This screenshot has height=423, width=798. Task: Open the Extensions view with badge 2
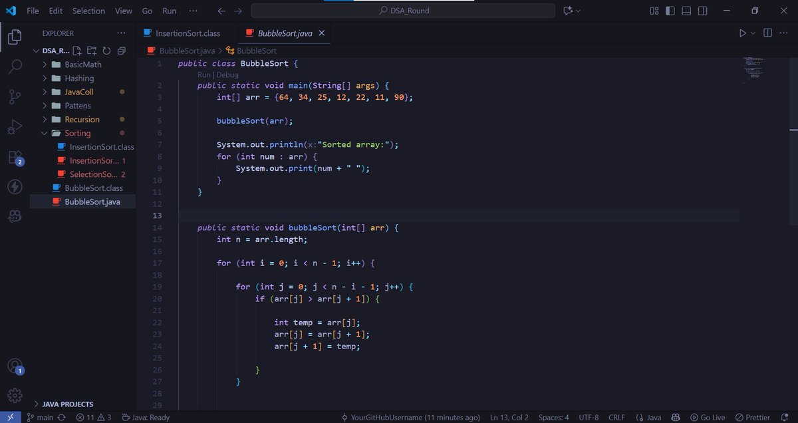[x=15, y=158]
